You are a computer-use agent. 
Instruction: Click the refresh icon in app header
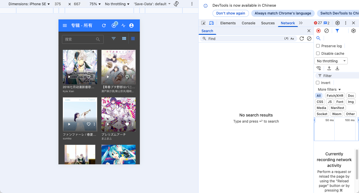click(104, 26)
